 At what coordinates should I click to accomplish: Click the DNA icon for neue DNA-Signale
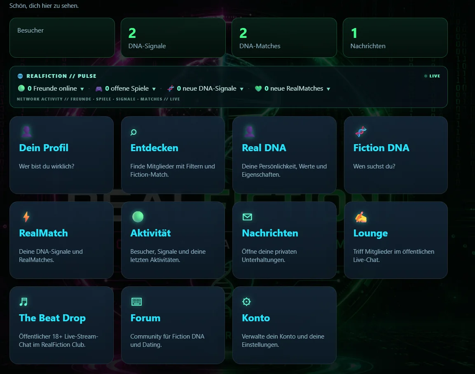pos(171,89)
